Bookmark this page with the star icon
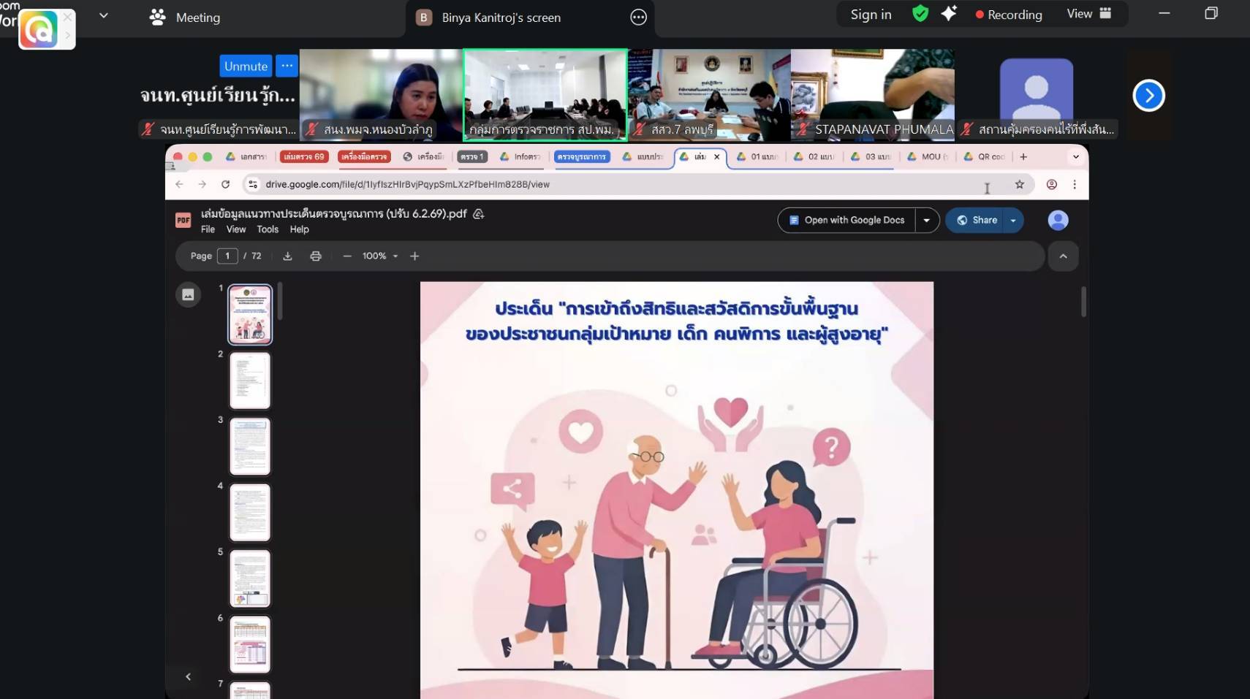The width and height of the screenshot is (1250, 699). pos(1019,185)
